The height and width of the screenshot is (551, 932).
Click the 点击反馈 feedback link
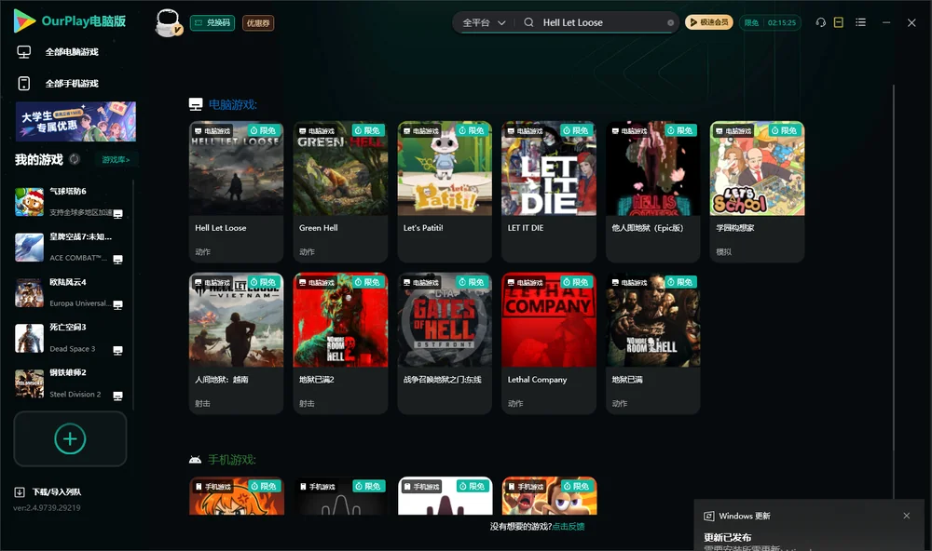pyautogui.click(x=569, y=526)
